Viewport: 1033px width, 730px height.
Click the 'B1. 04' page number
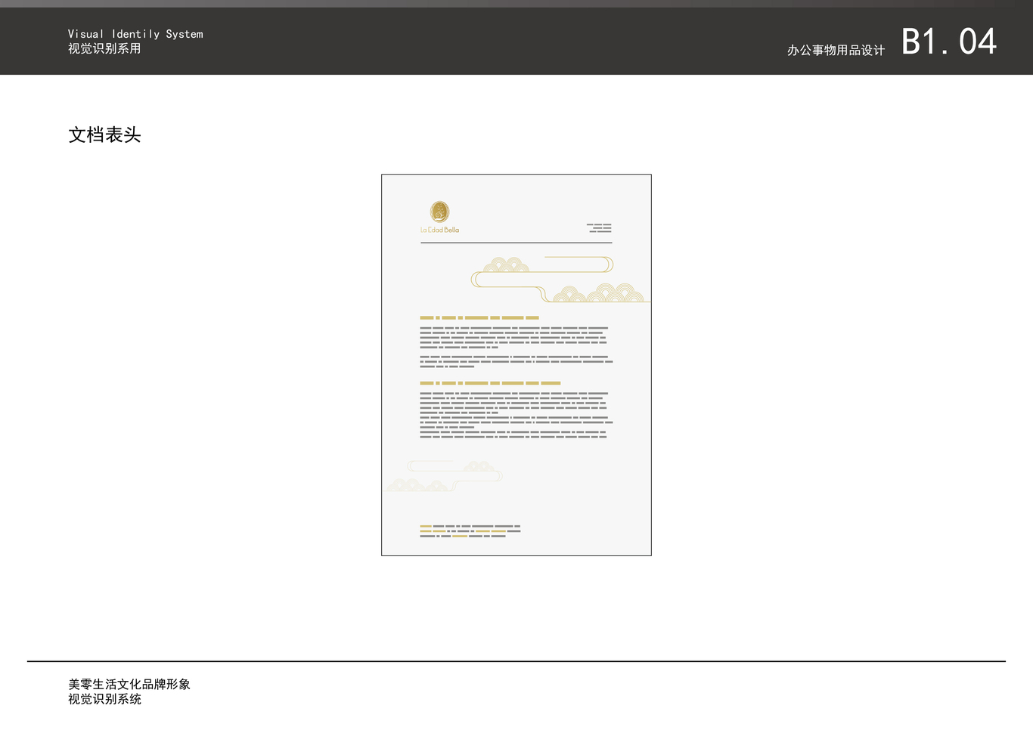click(949, 42)
